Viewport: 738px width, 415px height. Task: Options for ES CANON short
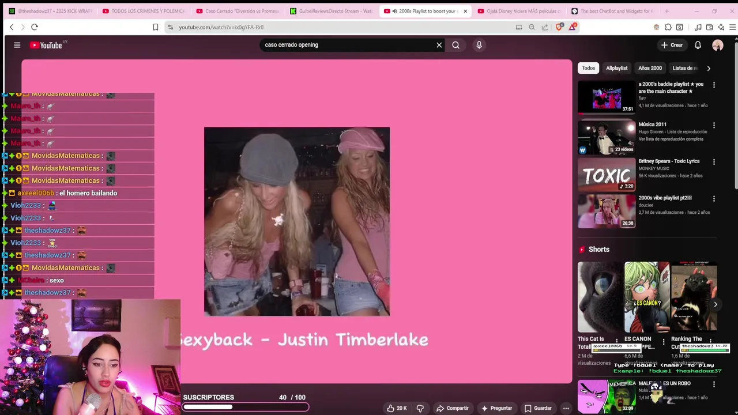click(664, 342)
